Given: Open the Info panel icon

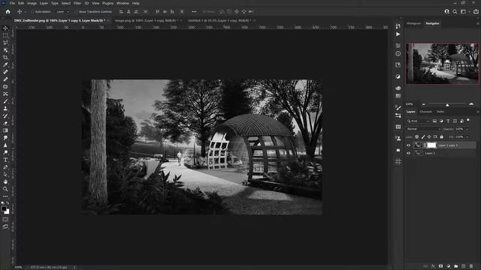Looking at the screenshot, I should click(x=398, y=53).
